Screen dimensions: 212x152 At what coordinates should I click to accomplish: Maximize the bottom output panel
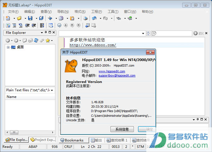pos(202,119)
